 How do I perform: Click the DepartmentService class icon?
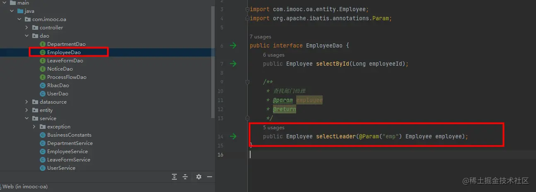pyautogui.click(x=42, y=143)
